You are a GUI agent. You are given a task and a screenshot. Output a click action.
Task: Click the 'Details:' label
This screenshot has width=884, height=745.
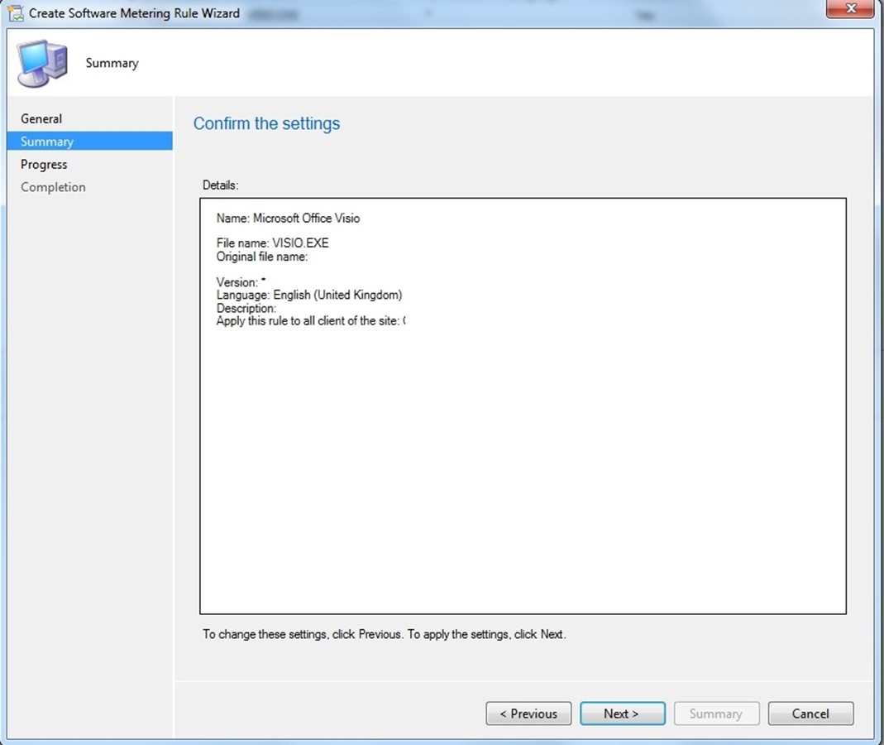221,185
